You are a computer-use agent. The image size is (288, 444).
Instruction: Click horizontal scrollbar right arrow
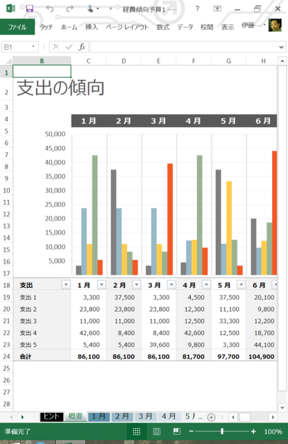pyautogui.click(x=273, y=417)
